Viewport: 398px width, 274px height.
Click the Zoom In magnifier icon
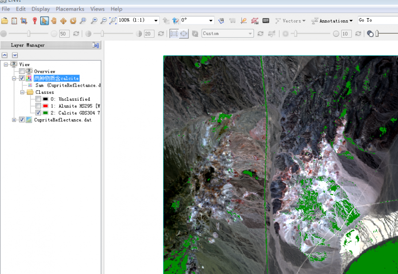[94, 21]
